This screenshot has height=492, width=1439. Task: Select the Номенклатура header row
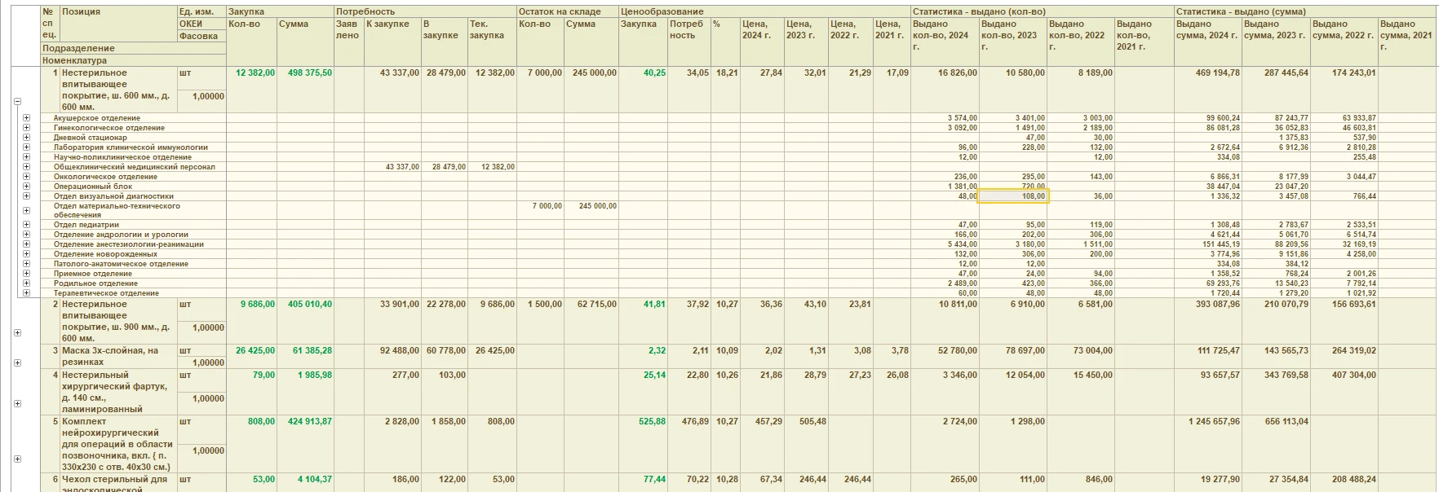(x=133, y=60)
